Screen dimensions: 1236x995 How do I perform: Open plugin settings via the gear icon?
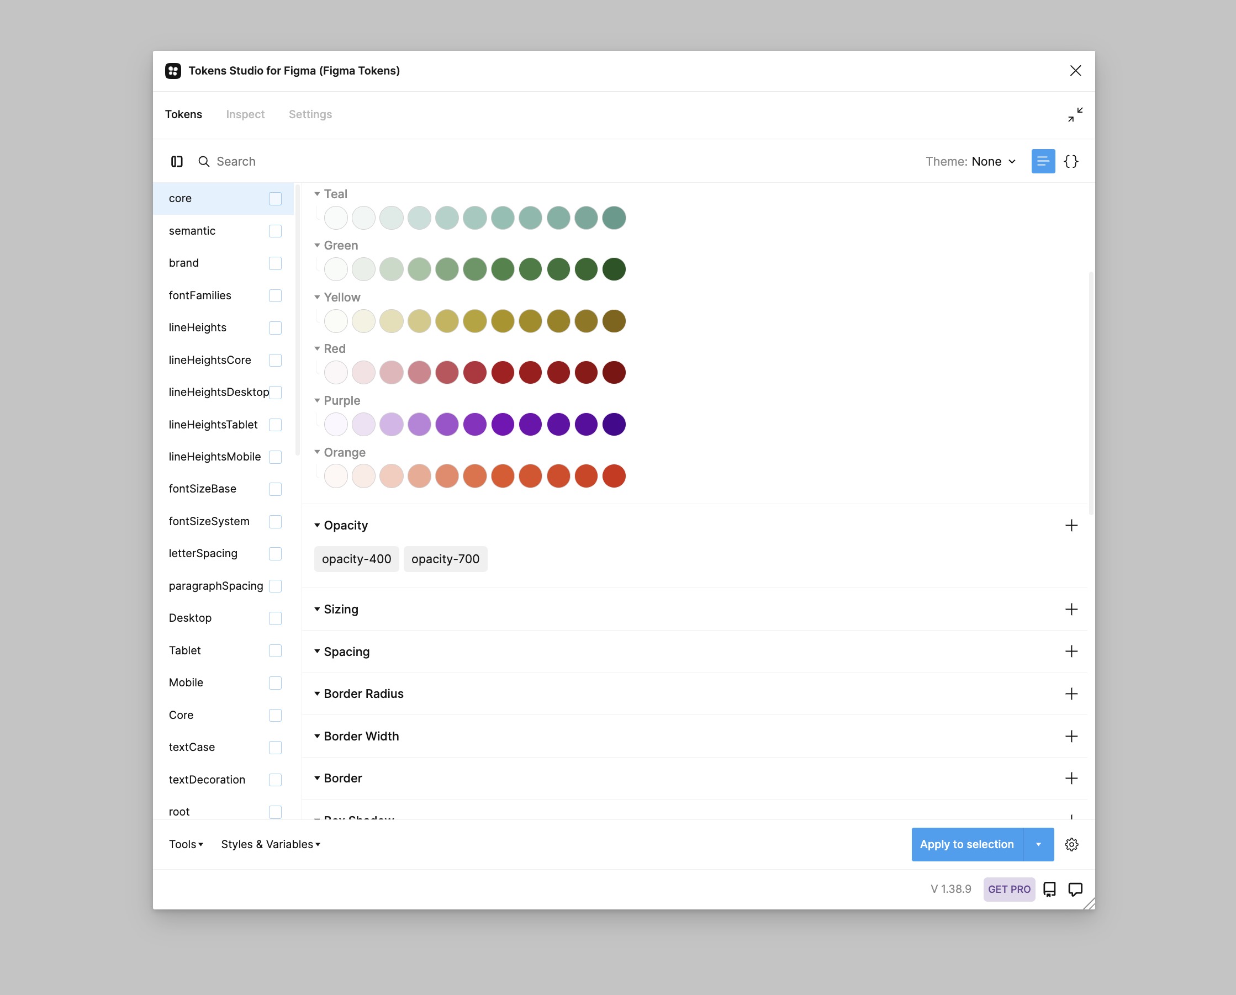click(x=1073, y=844)
